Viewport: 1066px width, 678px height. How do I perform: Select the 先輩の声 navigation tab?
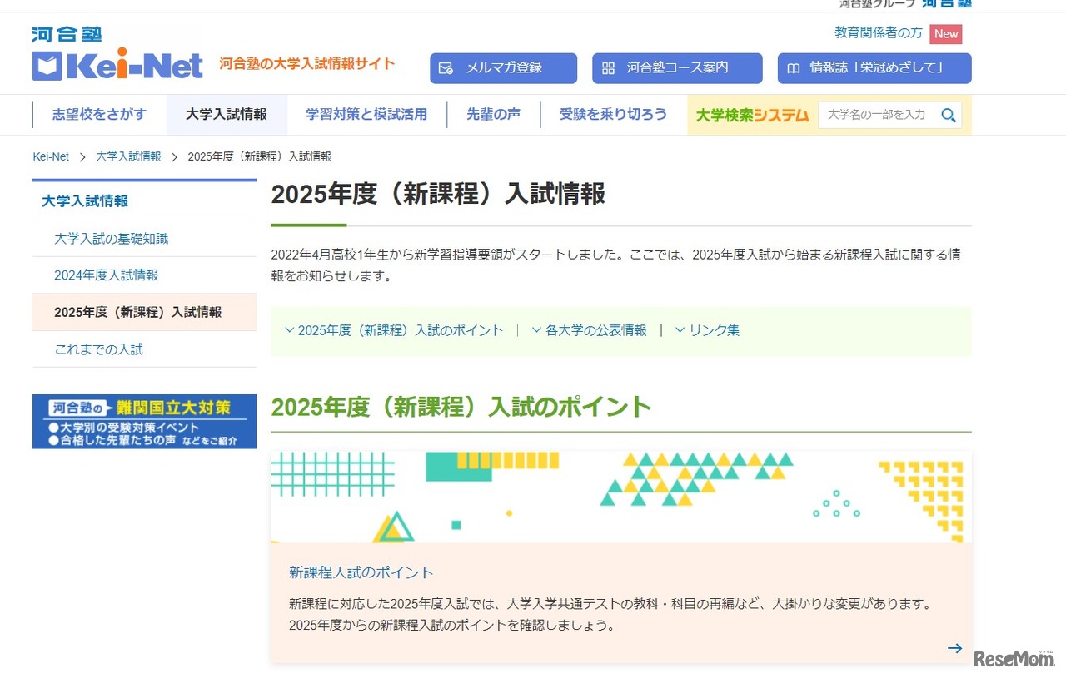pyautogui.click(x=494, y=115)
